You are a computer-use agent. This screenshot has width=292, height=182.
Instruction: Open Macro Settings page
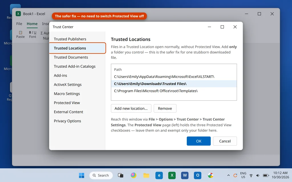(x=67, y=94)
